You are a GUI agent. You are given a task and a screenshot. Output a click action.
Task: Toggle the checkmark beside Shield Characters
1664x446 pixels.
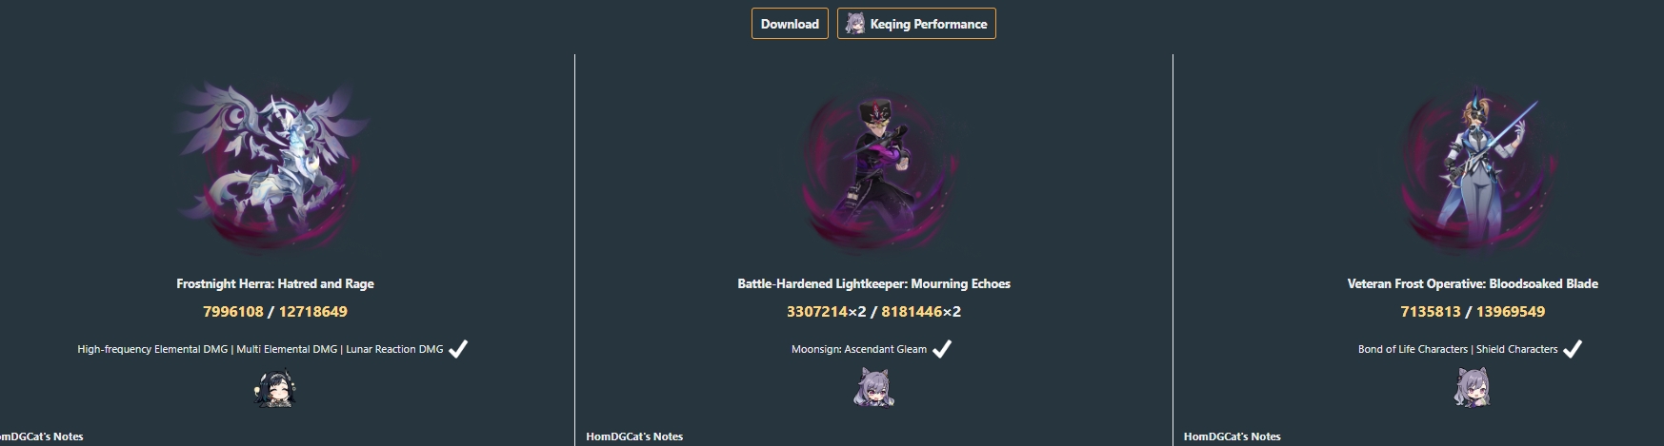pyautogui.click(x=1573, y=349)
